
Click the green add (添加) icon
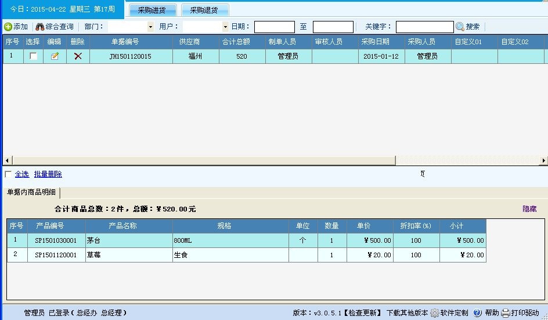click(8, 27)
